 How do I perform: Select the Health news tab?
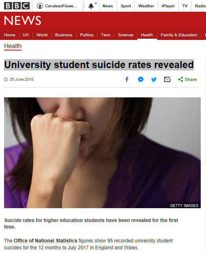pyautogui.click(x=147, y=35)
